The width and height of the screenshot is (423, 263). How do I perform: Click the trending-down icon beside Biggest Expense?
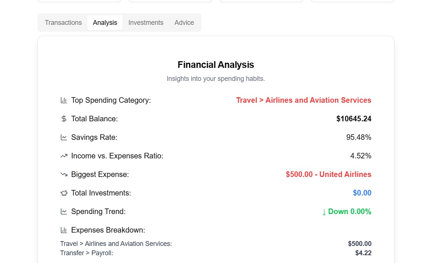click(64, 174)
